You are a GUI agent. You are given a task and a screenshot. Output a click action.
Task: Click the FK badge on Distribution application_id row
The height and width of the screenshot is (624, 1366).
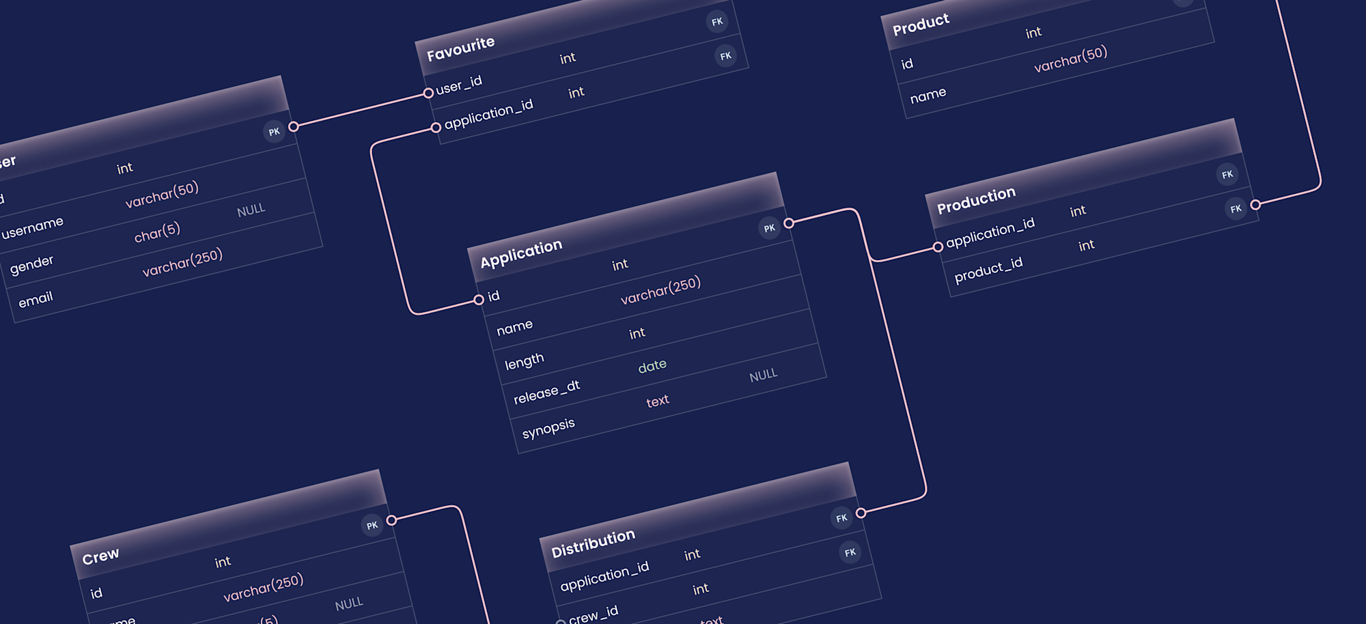[841, 518]
